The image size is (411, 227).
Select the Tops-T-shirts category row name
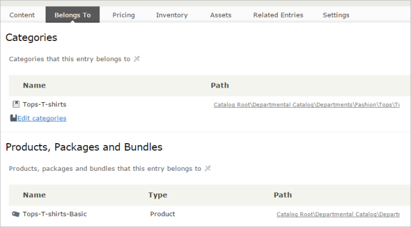[44, 104]
